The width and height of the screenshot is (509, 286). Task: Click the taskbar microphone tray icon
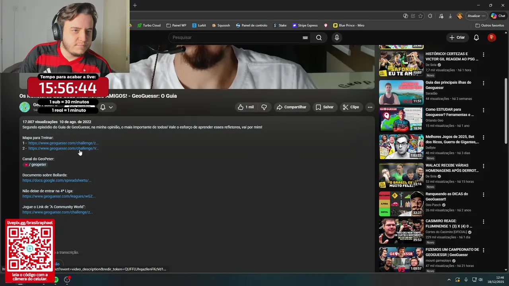tap(466, 280)
